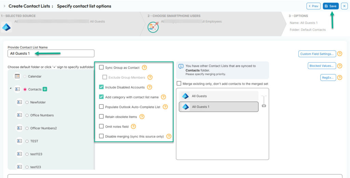The height and width of the screenshot is (178, 350).
Task: Go to step 3 Options
Action: click(x=315, y=24)
